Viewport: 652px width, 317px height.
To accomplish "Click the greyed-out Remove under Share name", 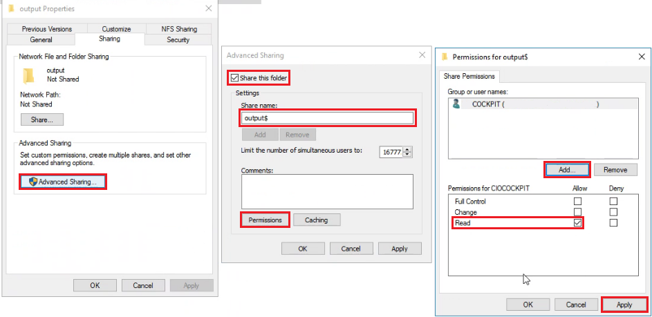I will 297,135.
